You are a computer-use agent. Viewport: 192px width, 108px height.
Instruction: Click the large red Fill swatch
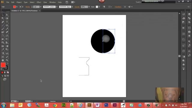tap(3, 65)
